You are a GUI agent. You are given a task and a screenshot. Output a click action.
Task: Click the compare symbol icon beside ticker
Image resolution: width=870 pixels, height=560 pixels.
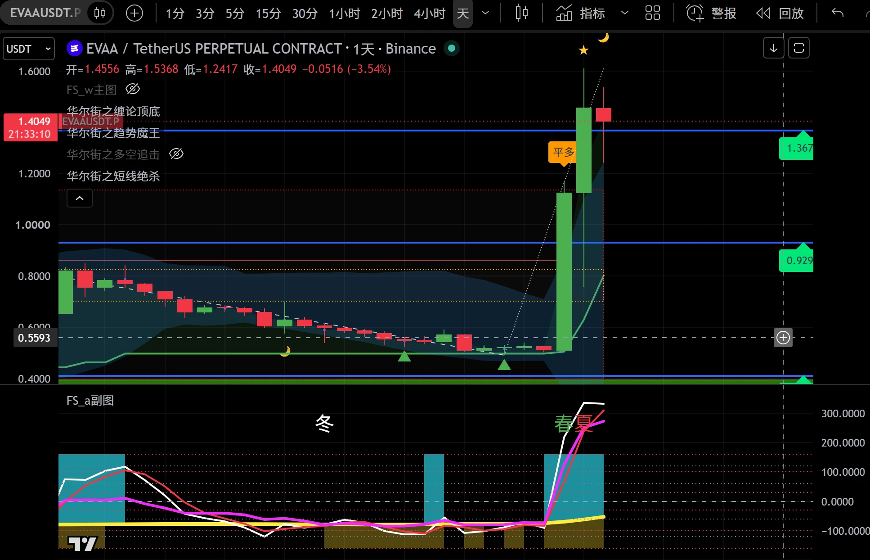point(100,13)
